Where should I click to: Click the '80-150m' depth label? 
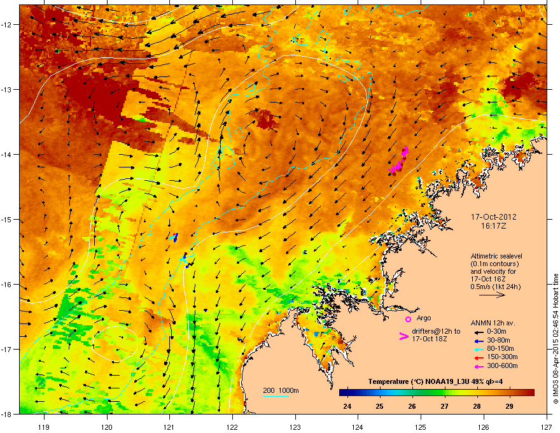[500, 349]
